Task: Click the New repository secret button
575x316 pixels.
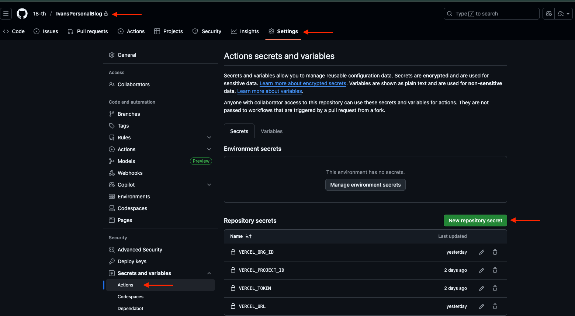Action: 475,220
